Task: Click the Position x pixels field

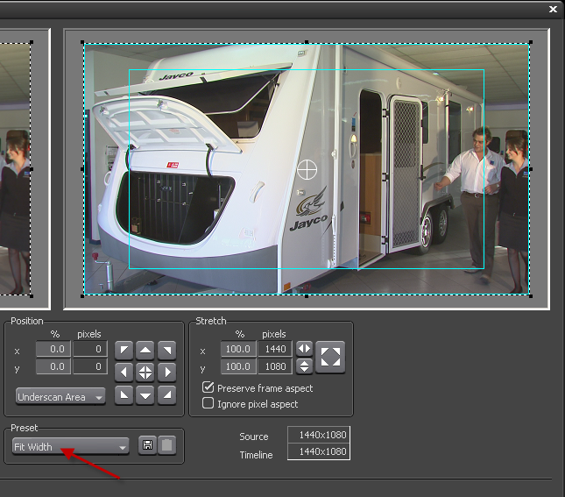Action: [90, 349]
